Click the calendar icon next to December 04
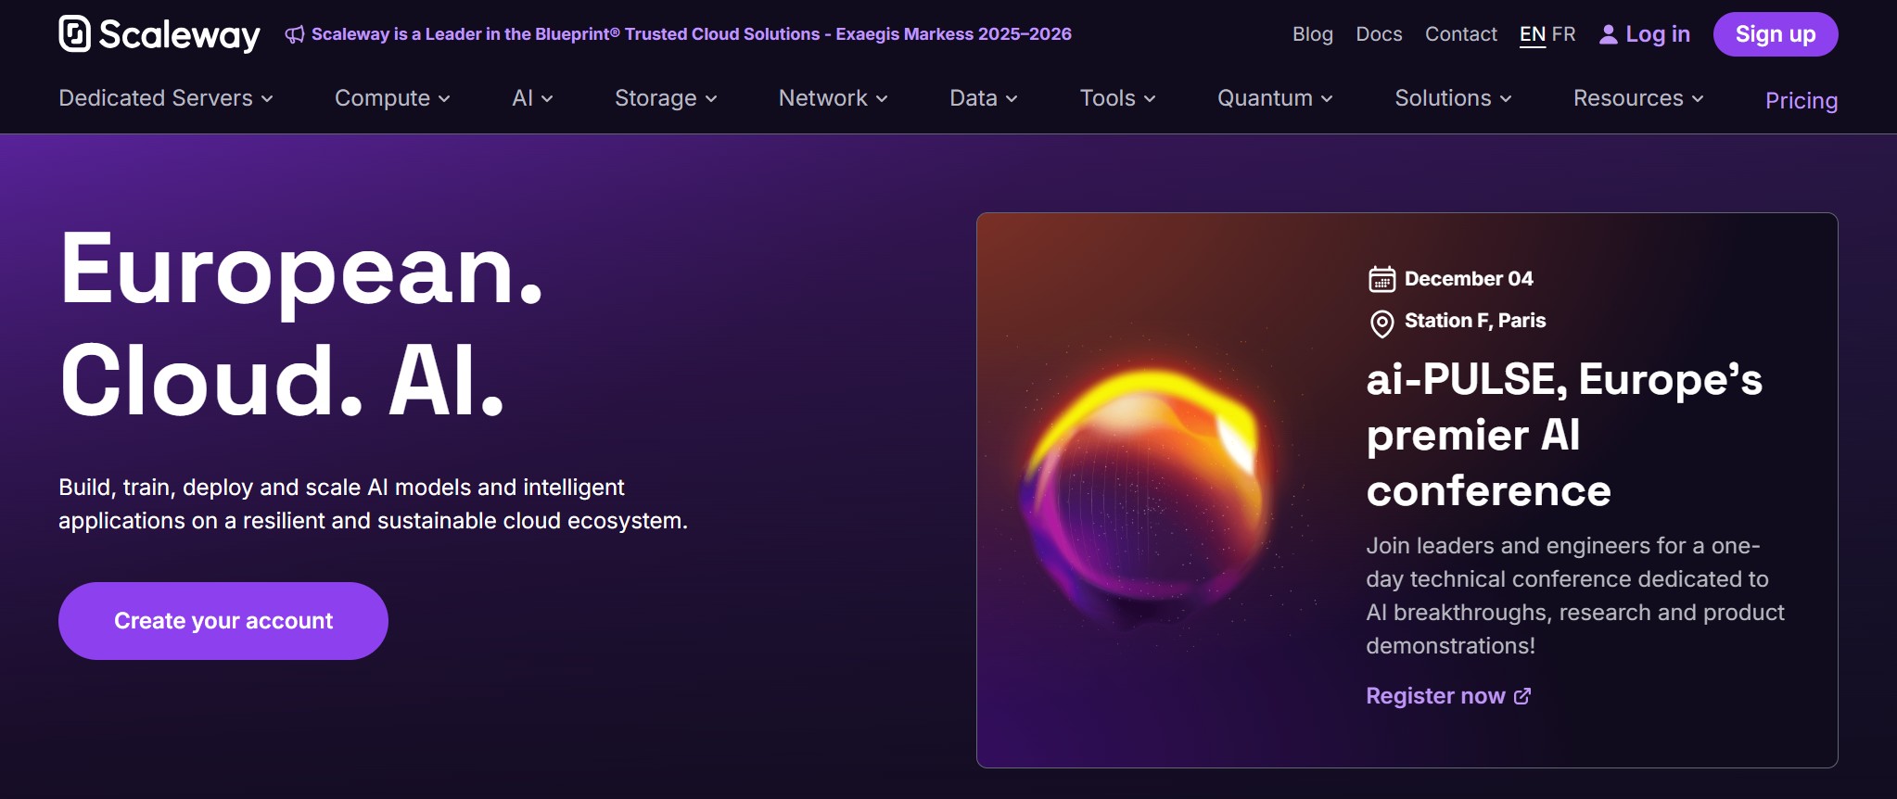 1381,279
